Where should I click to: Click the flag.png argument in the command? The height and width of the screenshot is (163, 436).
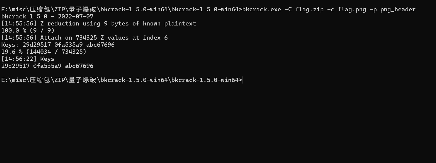352,10
